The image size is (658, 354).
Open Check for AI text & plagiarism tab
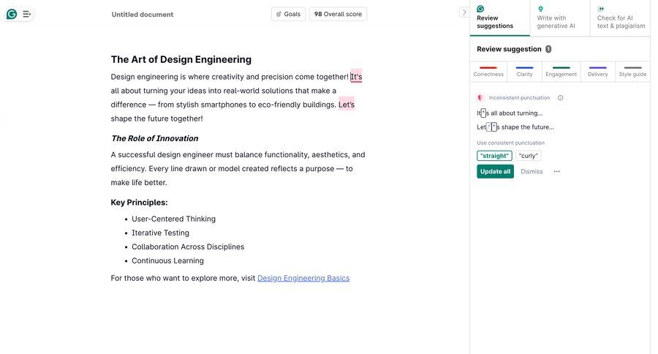[620, 18]
